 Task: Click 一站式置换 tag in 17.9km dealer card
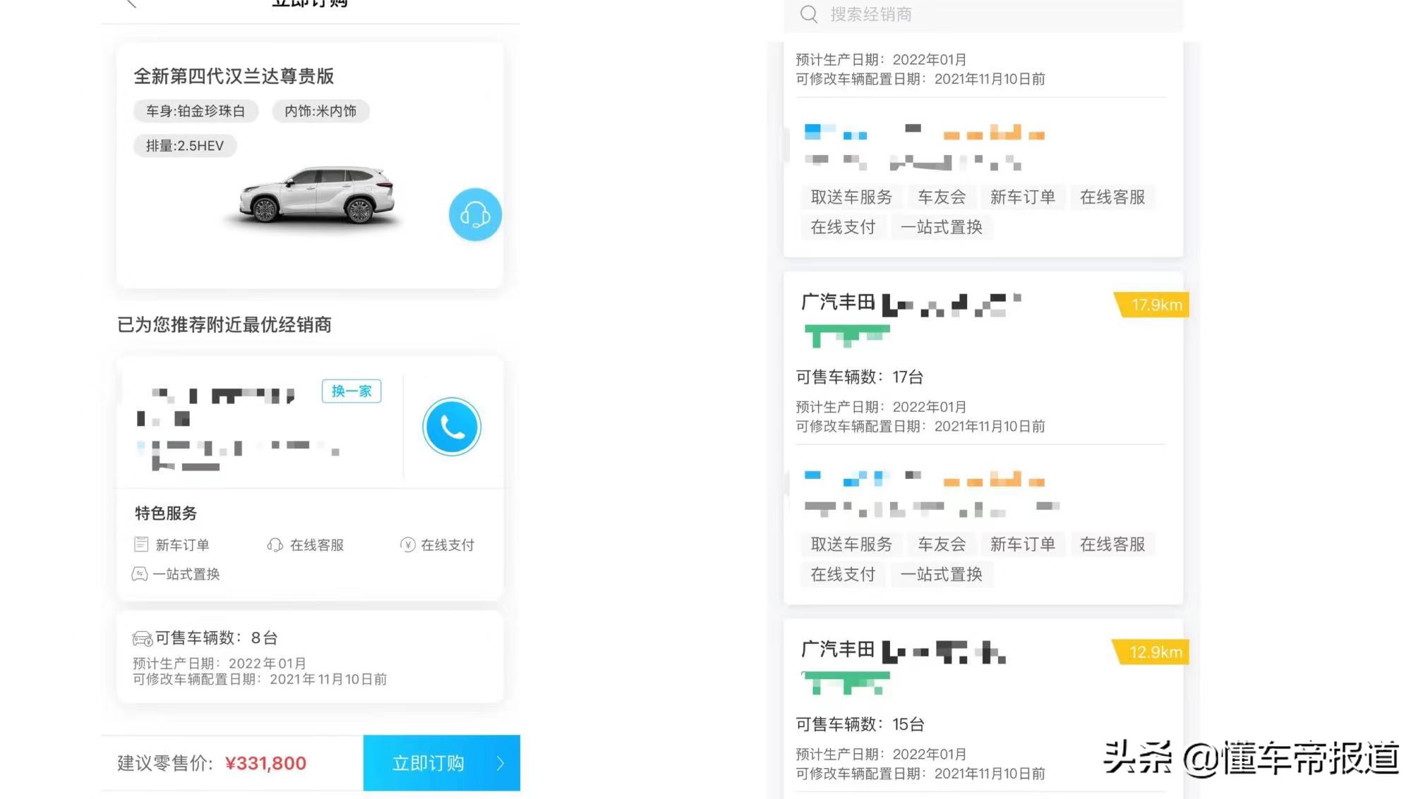[941, 575]
